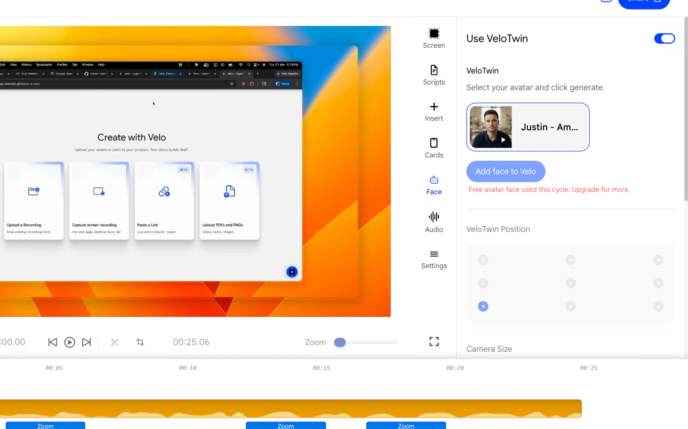Select the bottom-left VeloTwin position
688x429 pixels.
coord(483,306)
